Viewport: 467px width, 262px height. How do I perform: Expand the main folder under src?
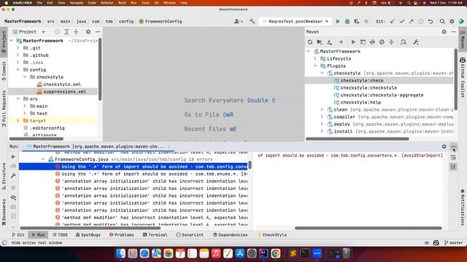[25, 106]
